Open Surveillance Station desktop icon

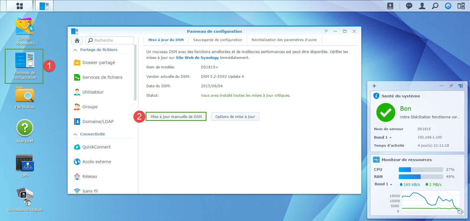coord(25,200)
